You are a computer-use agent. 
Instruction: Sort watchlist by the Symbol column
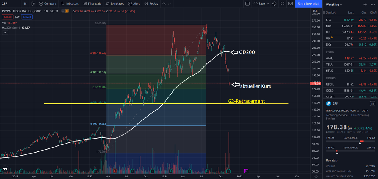(x=331, y=12)
